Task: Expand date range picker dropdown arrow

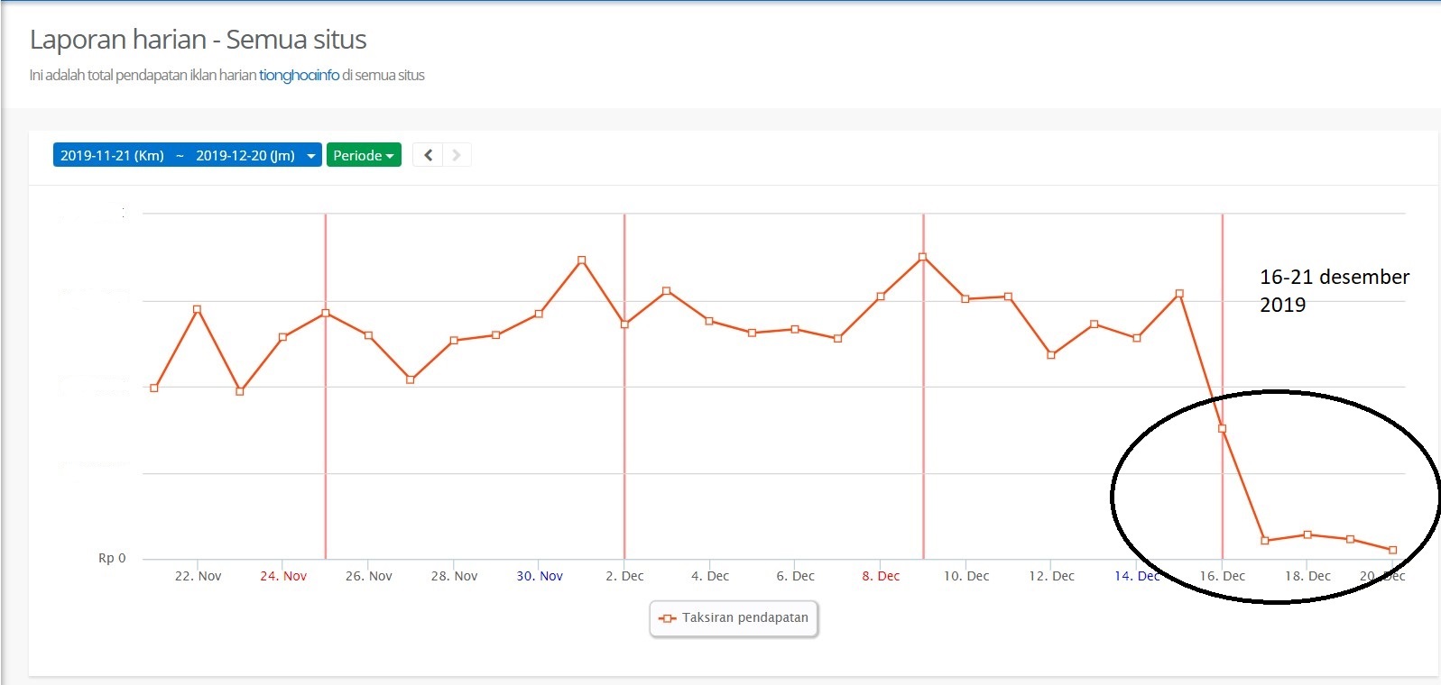Action: 311,155
